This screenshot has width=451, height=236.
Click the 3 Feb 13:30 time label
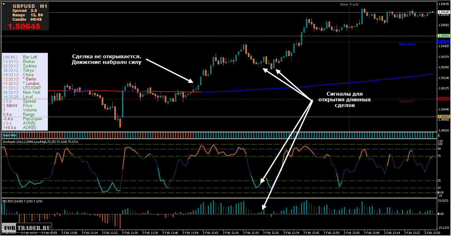432,233
